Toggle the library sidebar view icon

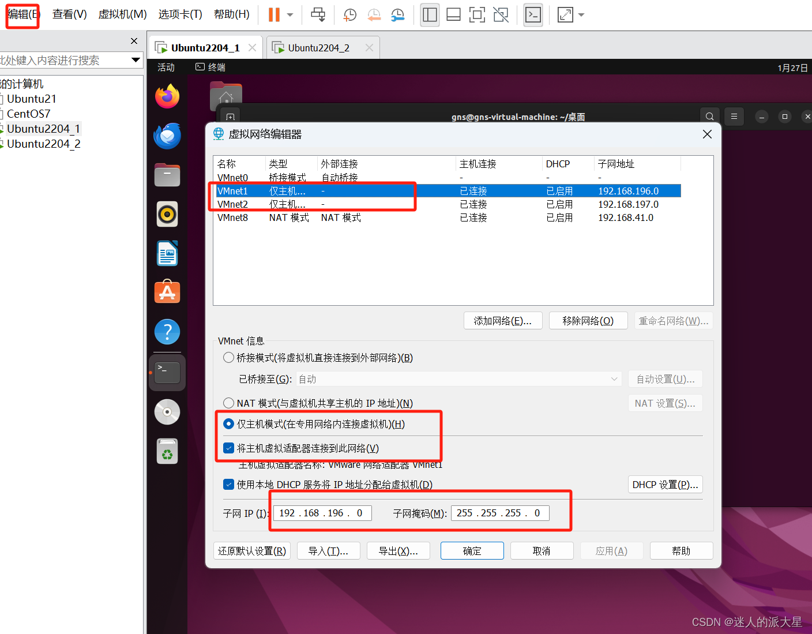point(430,15)
